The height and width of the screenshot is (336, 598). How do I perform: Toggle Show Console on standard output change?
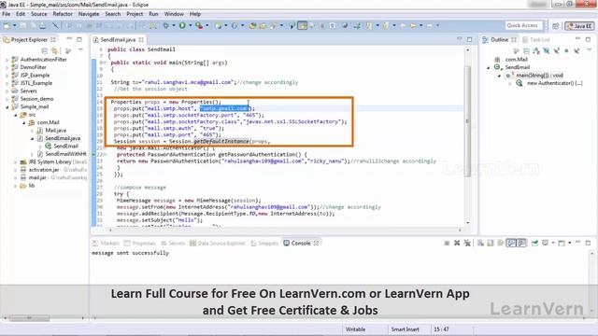click(511, 243)
